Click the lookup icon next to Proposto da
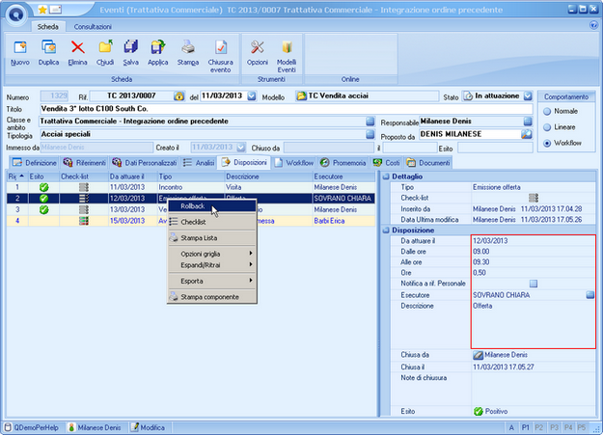This screenshot has width=603, height=435. (527, 134)
